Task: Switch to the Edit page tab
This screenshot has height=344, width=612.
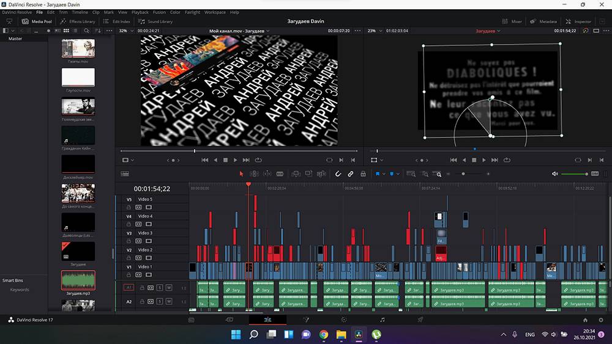Action: (x=267, y=320)
